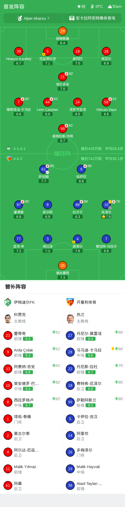125x507 pixels.
Task: Tap the temperature thermometer icon
Action: click(x=92, y=7)
